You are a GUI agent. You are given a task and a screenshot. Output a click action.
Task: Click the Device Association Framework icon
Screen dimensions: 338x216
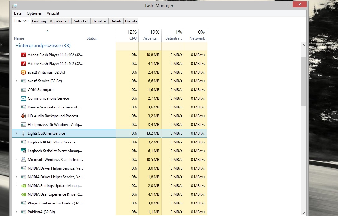click(23, 107)
